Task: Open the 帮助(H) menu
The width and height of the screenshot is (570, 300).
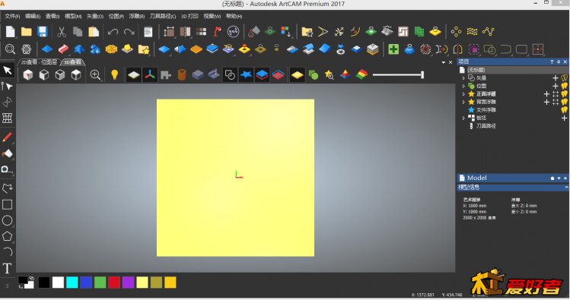Action: click(x=234, y=16)
